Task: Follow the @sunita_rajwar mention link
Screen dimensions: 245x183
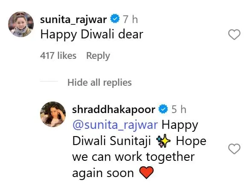Action: pyautogui.click(x=115, y=125)
